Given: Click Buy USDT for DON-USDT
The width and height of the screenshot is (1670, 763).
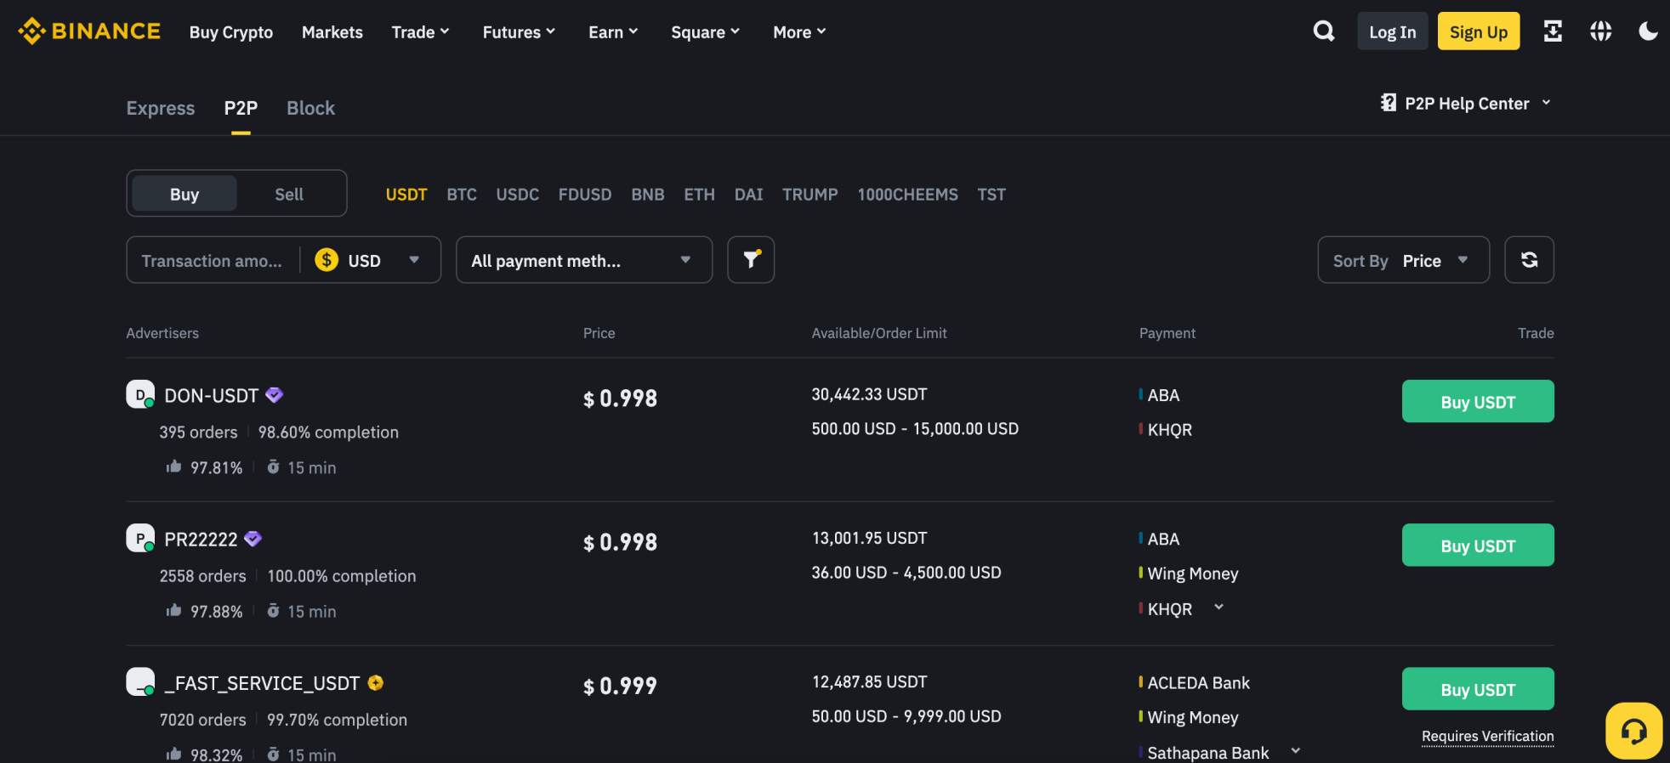Looking at the screenshot, I should pos(1477,402).
